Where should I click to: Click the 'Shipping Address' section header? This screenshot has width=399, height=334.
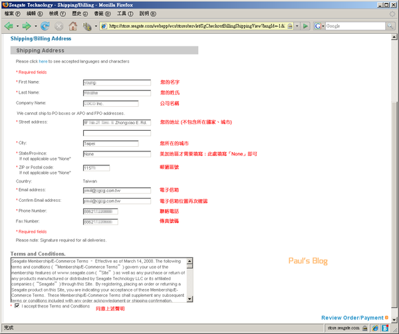pos(104,50)
